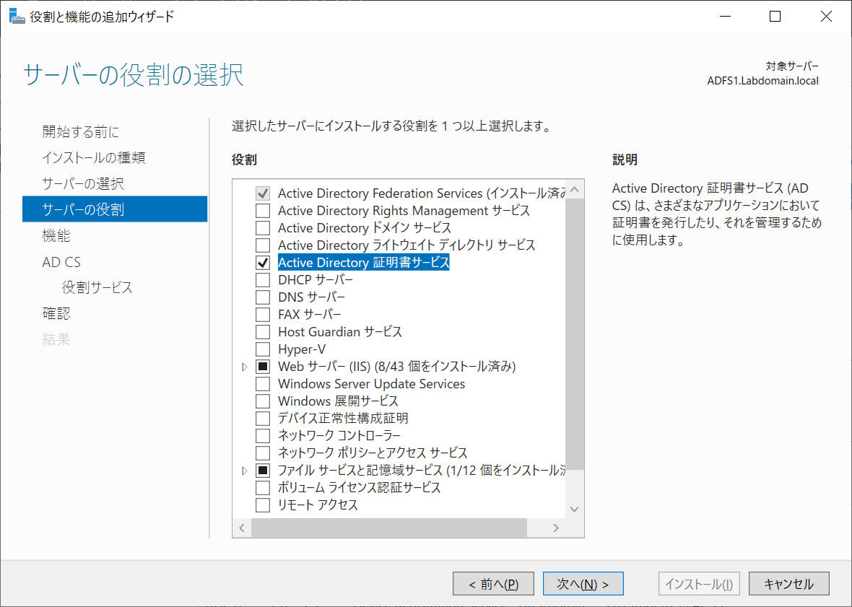The width and height of the screenshot is (852, 607).
Task: Open AD CS step in sidebar
Action: 61,262
